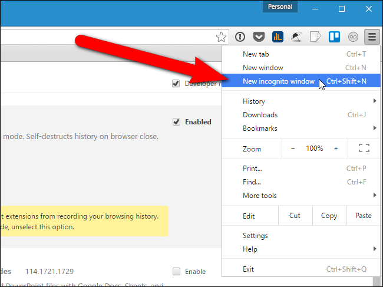
Task: Uncheck the Enabled checkbox for the extension
Action: point(176,121)
